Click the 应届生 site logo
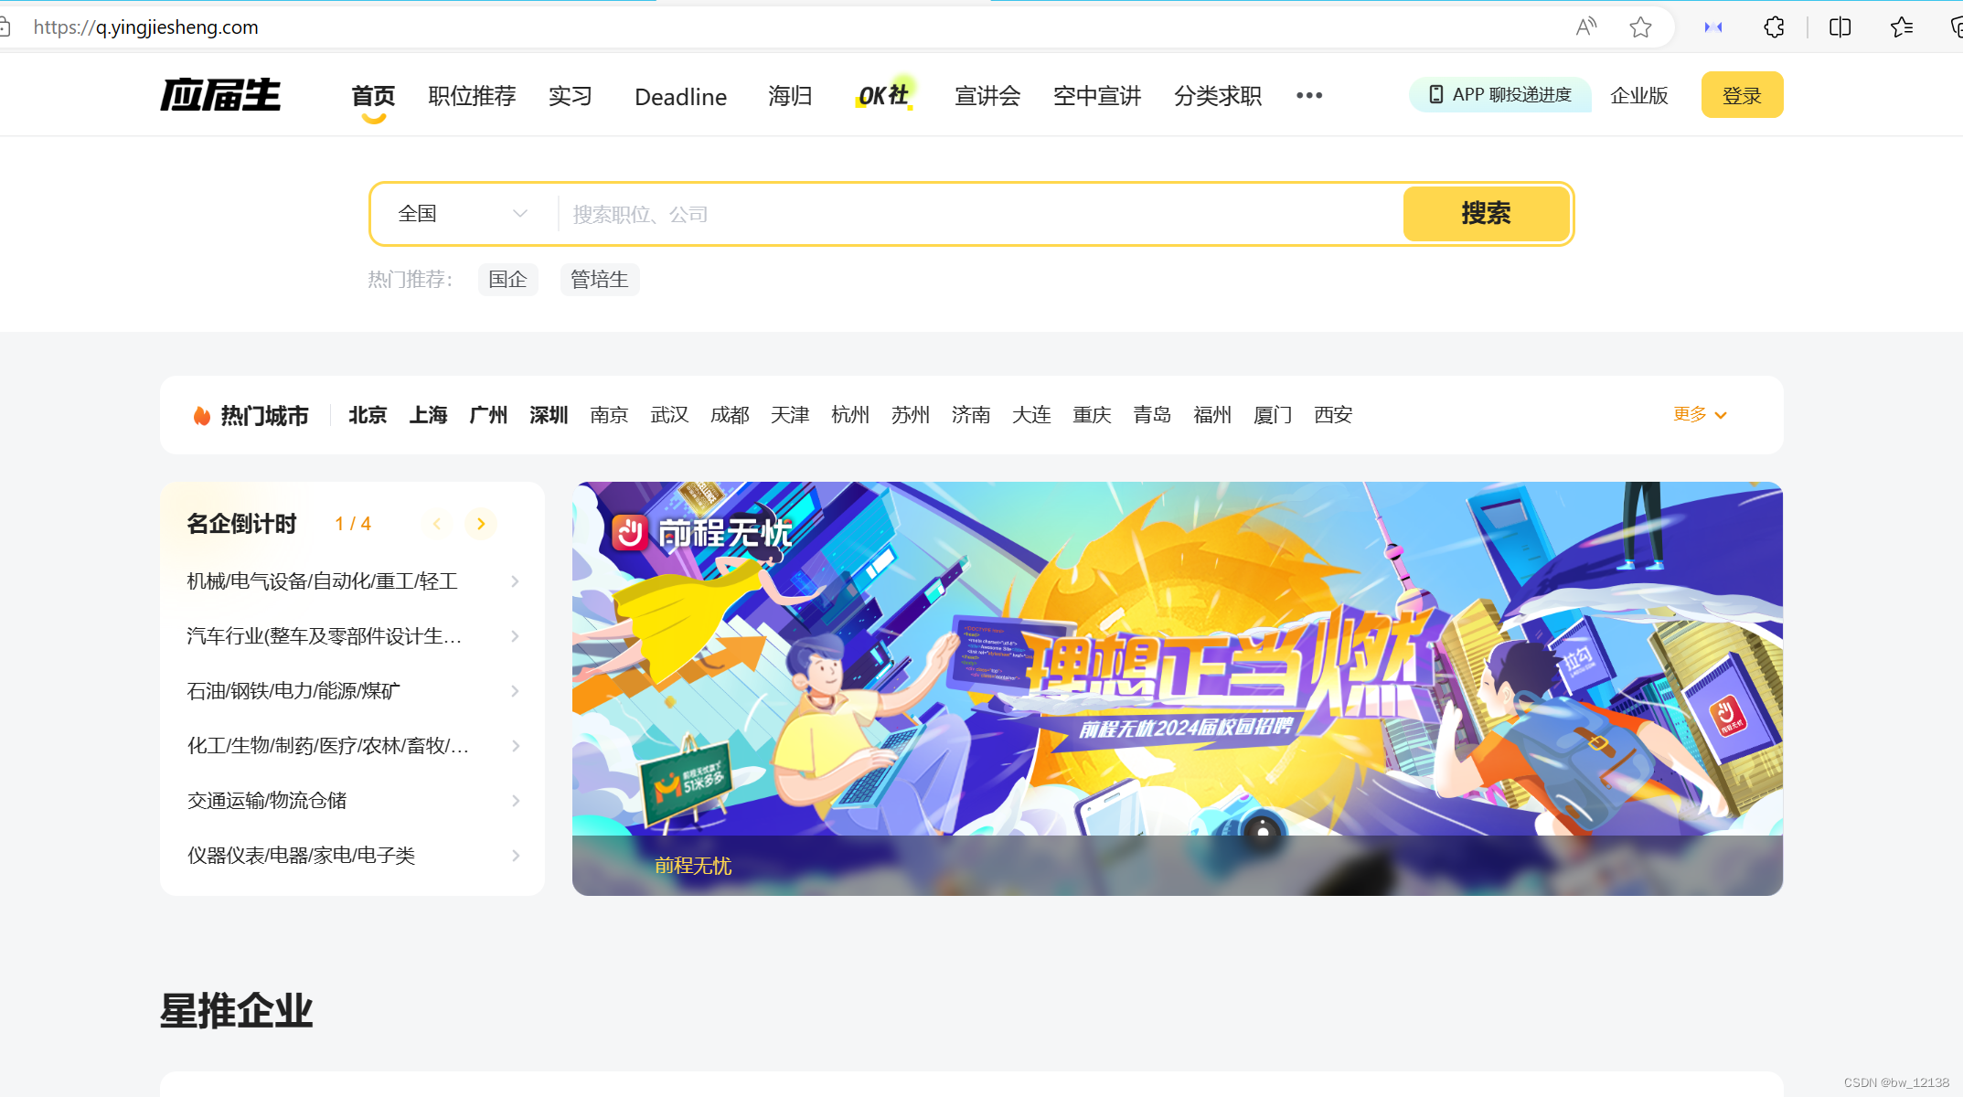The image size is (1963, 1097). [220, 95]
